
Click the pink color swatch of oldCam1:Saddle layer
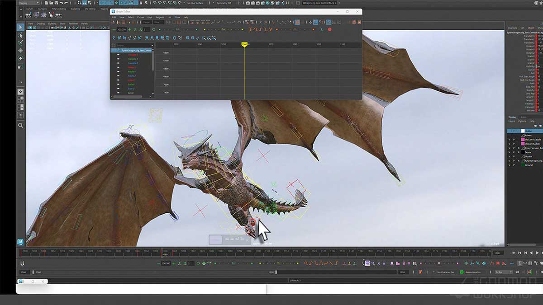coord(523,140)
